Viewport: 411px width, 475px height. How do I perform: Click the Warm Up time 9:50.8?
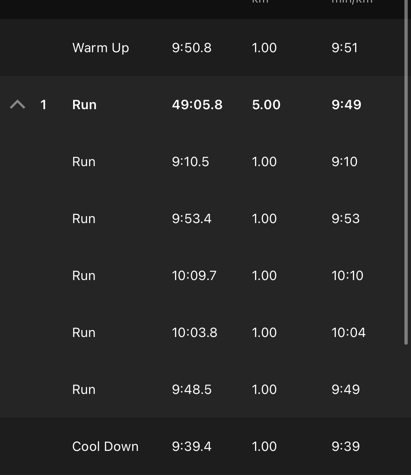tap(191, 48)
